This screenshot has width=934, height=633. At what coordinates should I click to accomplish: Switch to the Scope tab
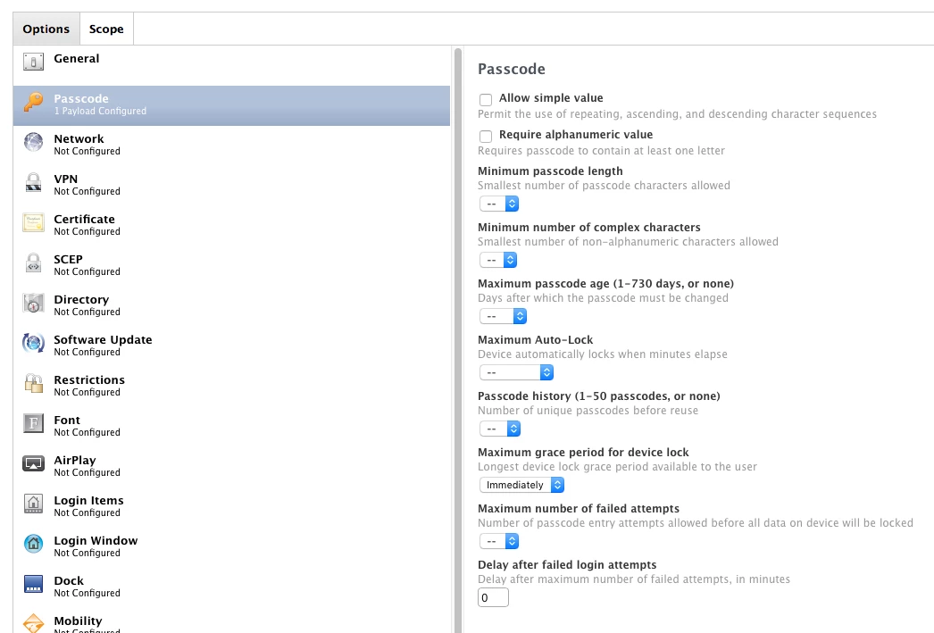106,29
